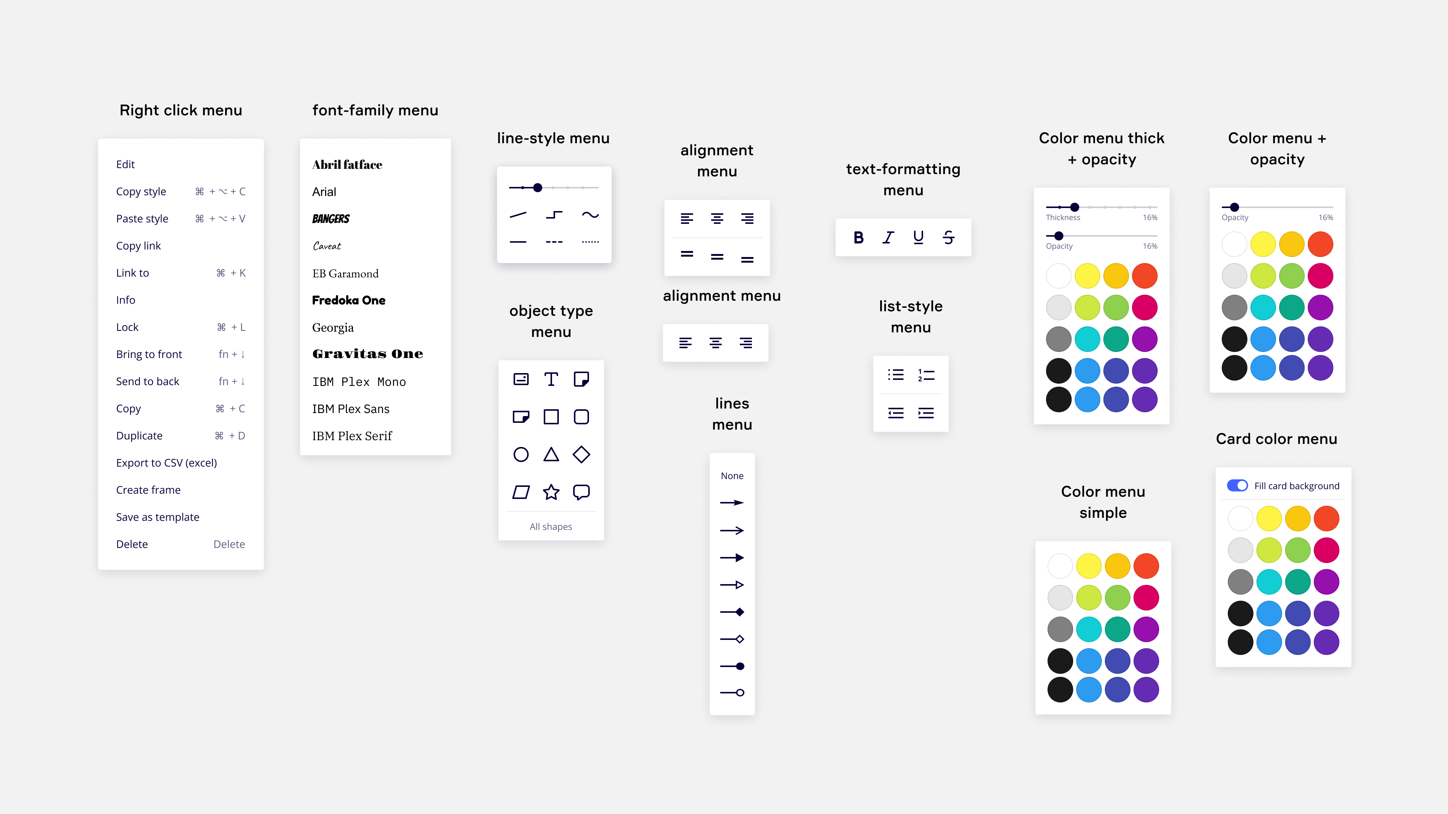Screen dimensions: 1448x814
Task: Select the underline icon
Action: pyautogui.click(x=918, y=237)
